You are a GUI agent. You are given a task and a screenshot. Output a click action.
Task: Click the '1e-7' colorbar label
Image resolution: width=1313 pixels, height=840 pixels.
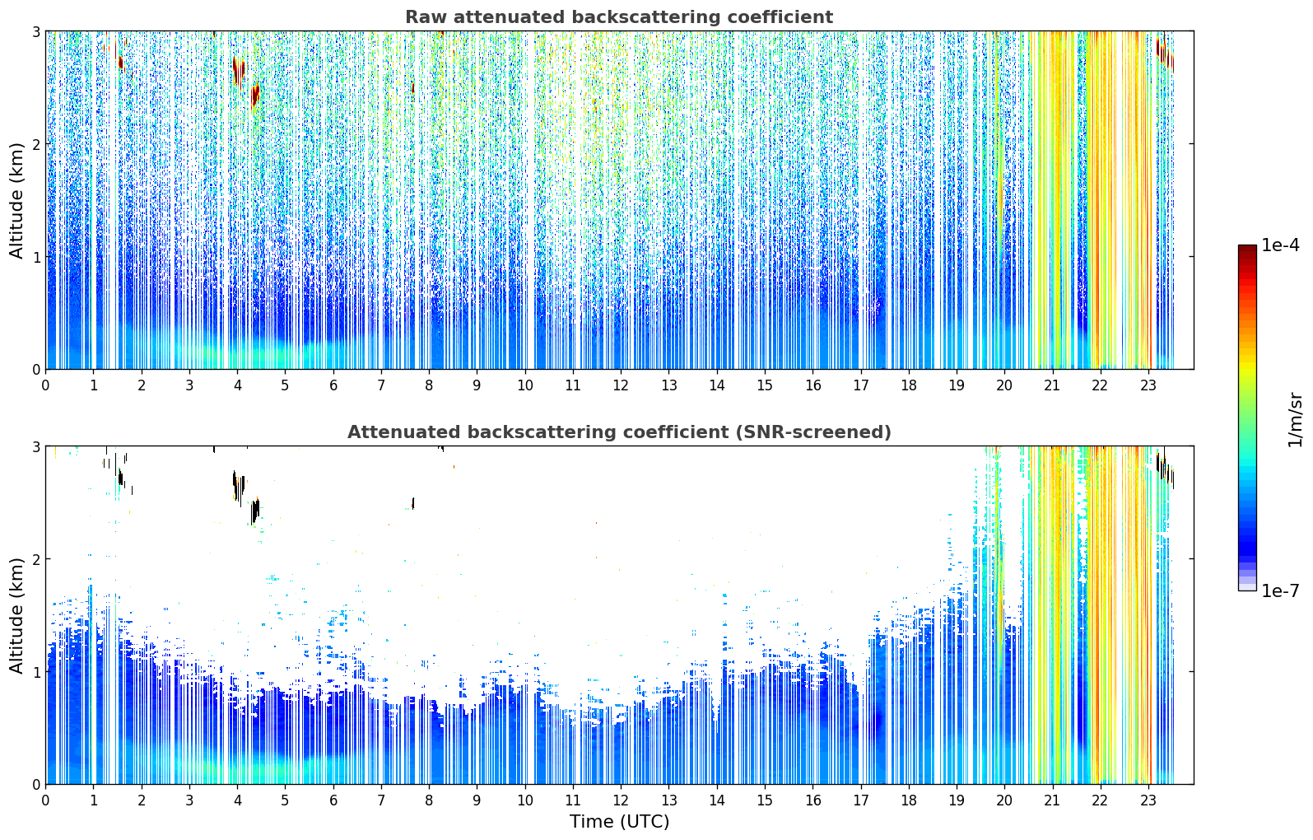tap(1280, 591)
